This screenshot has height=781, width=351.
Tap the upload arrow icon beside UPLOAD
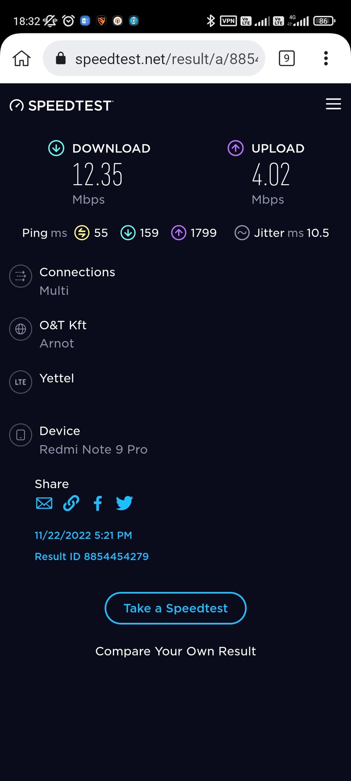coord(235,148)
